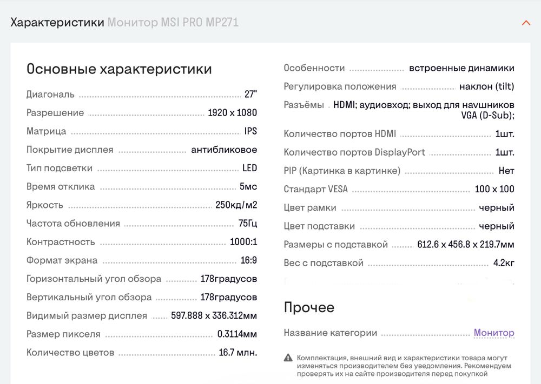Select the PIP value Нет
Screen dimensions: 541x384
point(506,171)
